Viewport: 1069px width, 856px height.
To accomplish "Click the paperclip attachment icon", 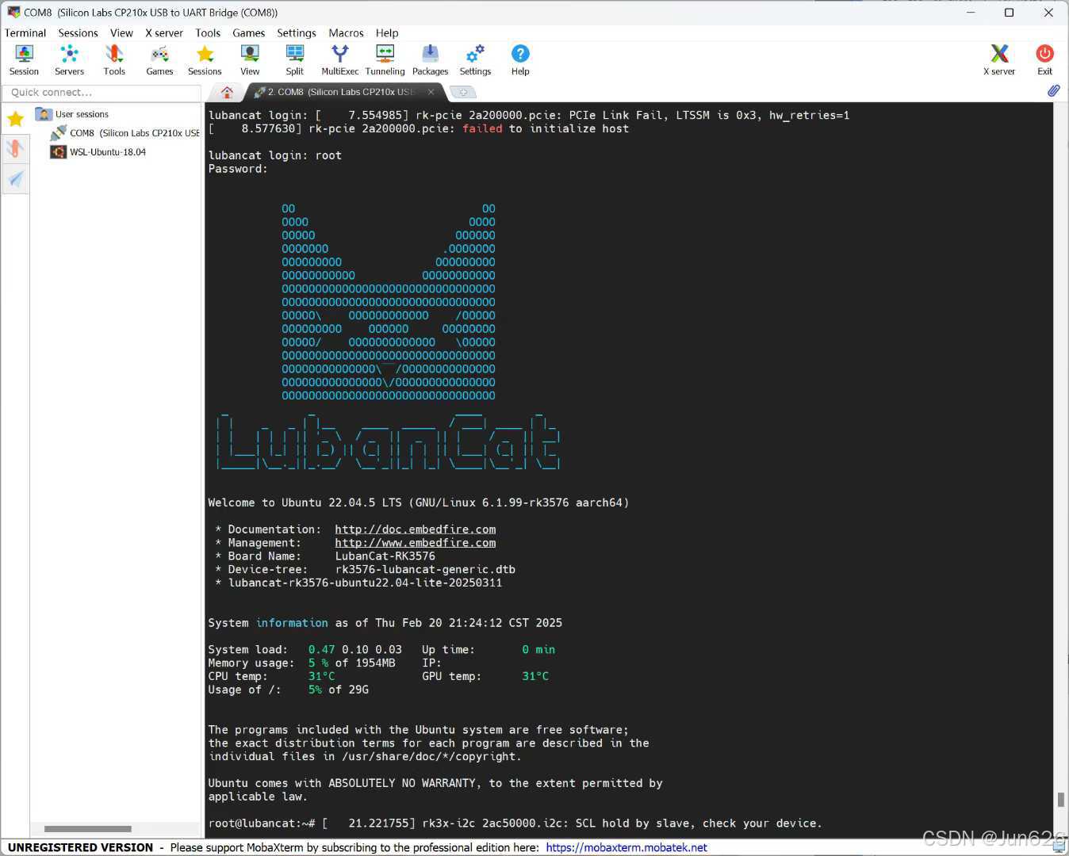I will click(x=1053, y=91).
